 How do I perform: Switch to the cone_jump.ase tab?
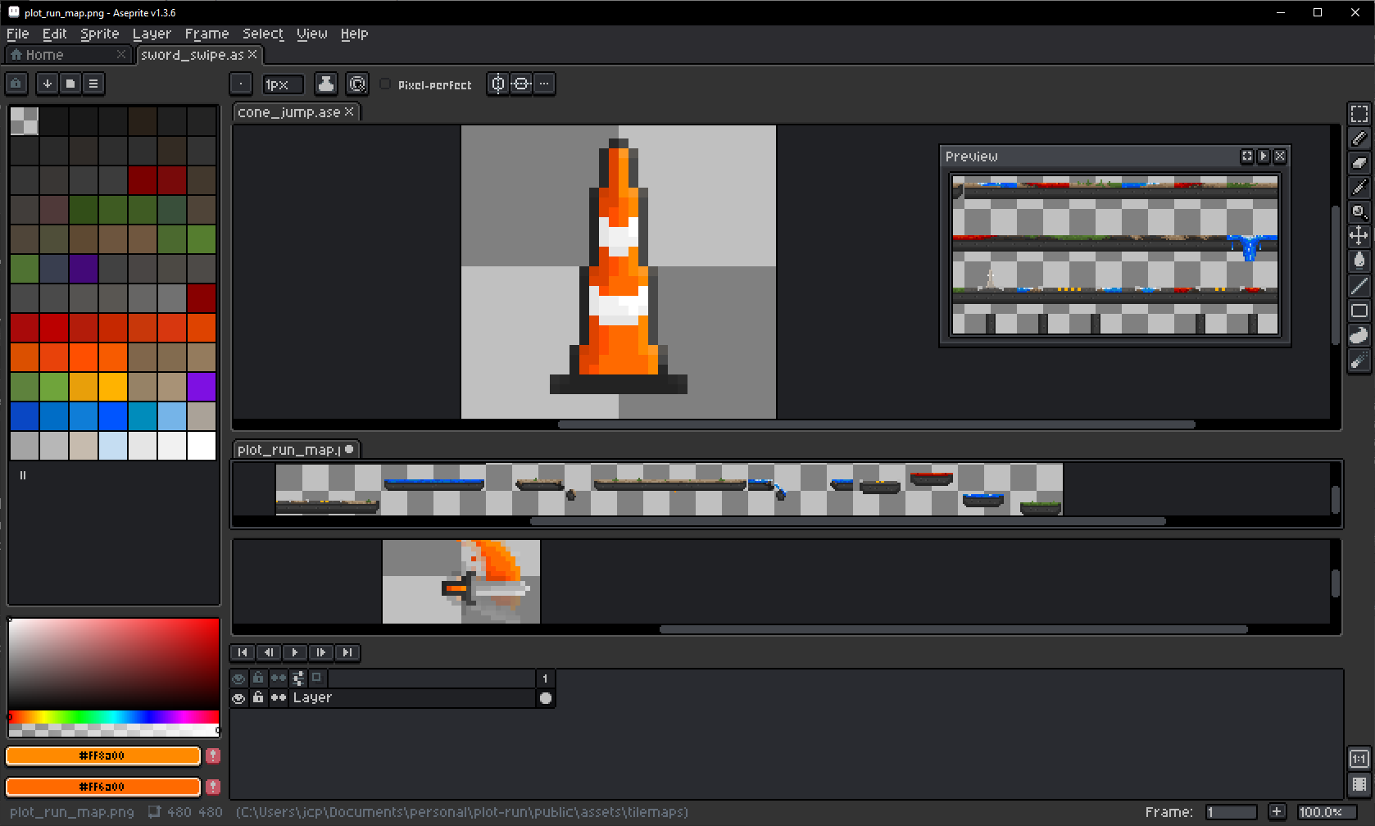tap(288, 112)
